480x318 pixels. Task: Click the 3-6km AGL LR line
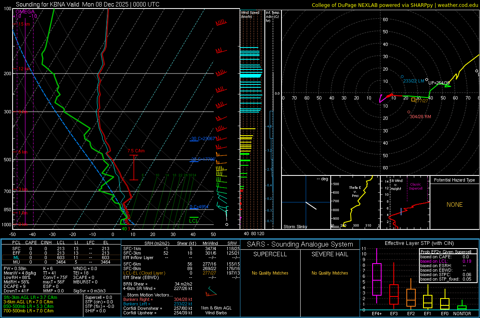[28, 302]
